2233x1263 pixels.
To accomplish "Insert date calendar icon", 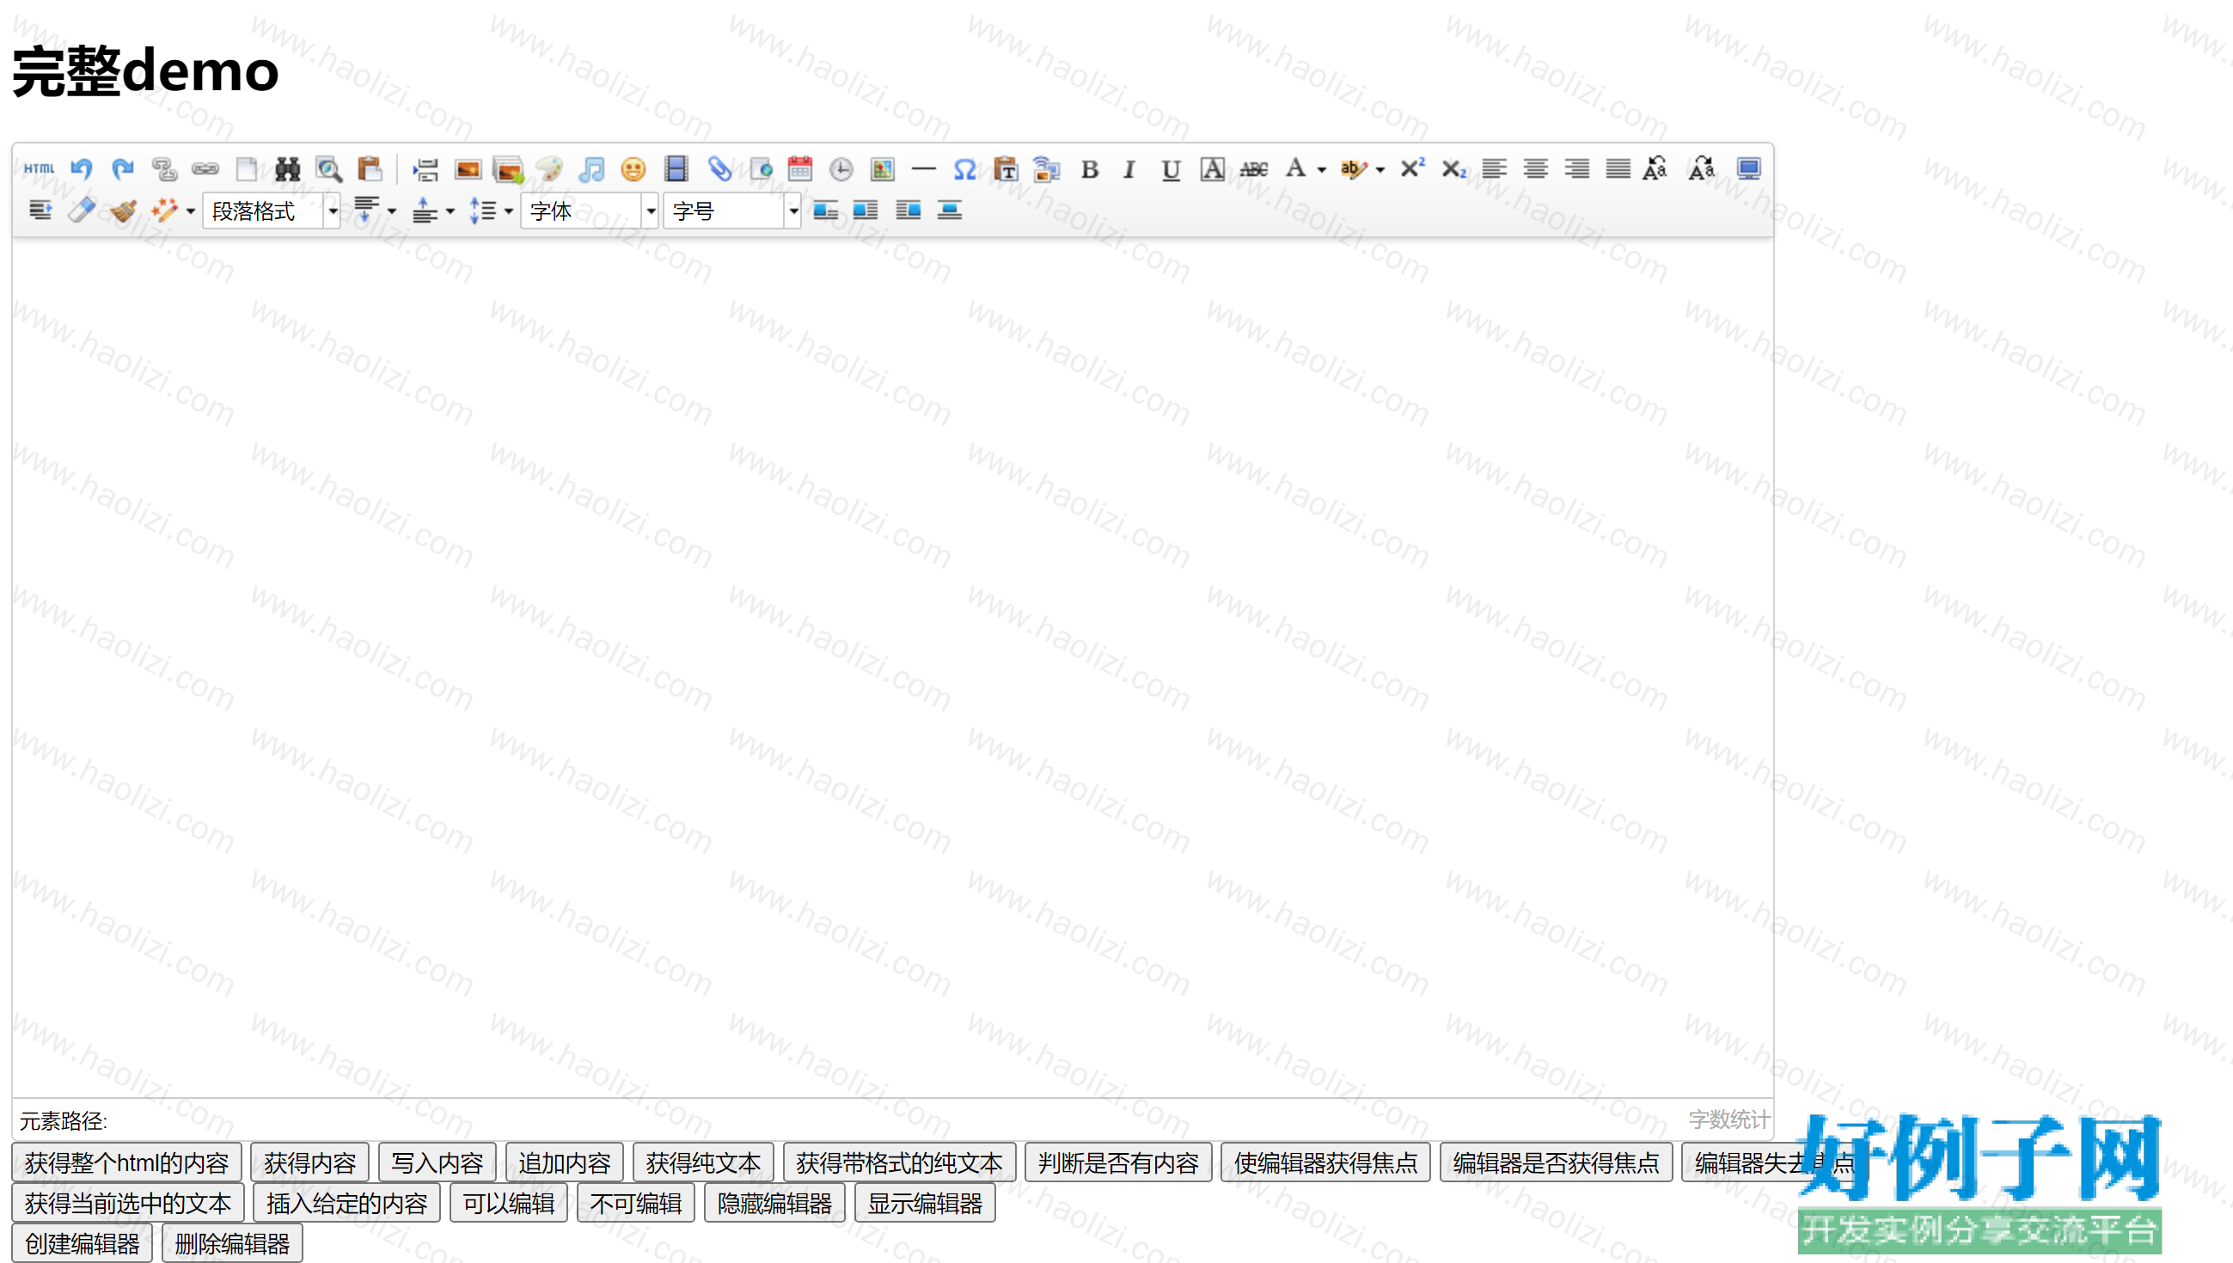I will pos(800,168).
